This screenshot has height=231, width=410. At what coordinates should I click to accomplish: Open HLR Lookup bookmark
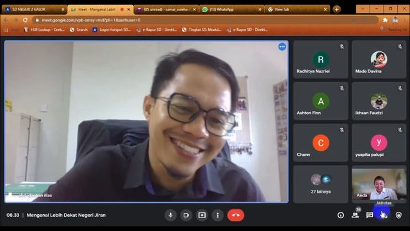44,30
